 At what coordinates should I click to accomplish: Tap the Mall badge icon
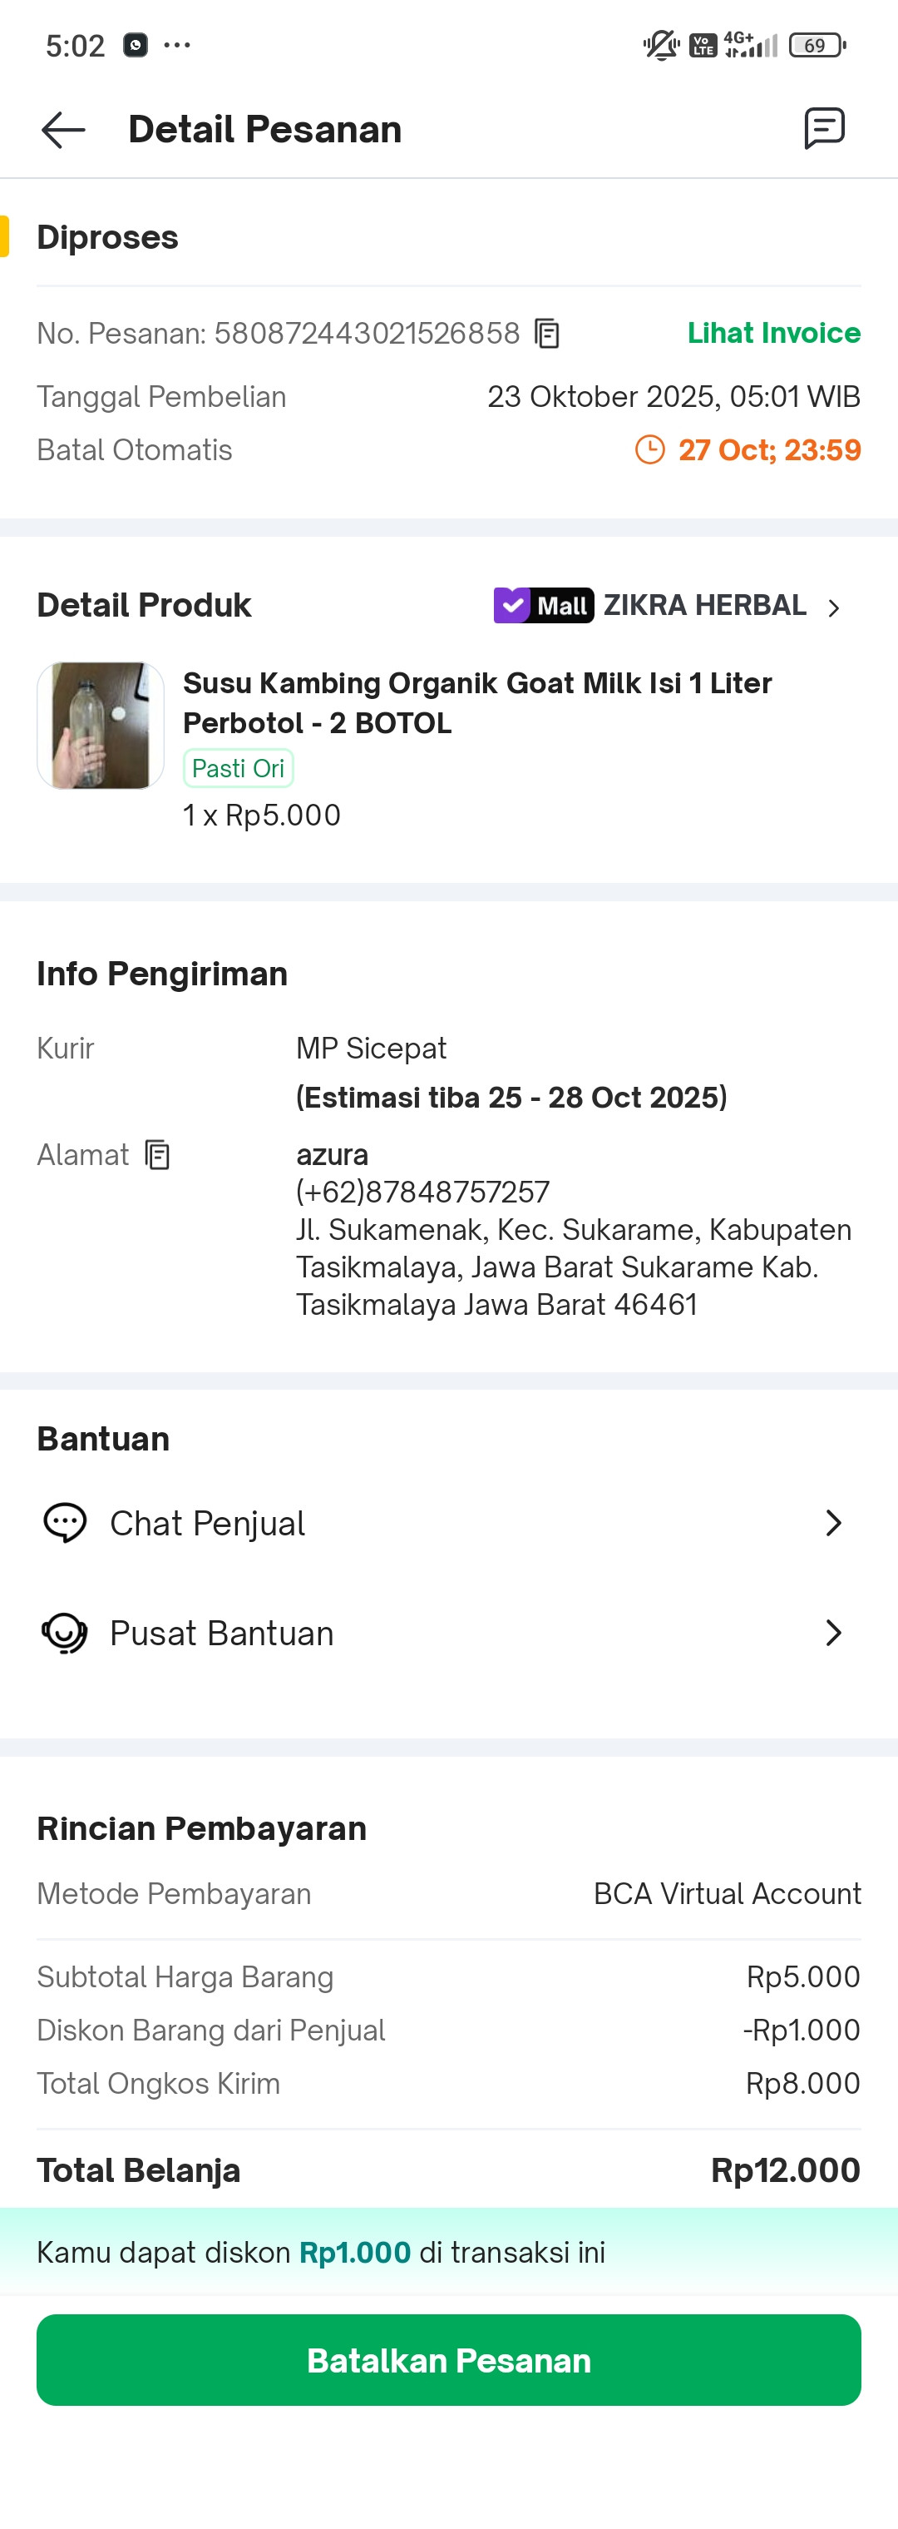[x=544, y=606]
